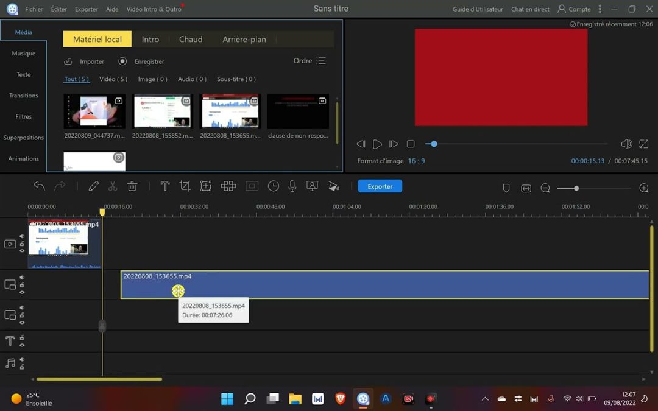Hide the PIP track holding the blue clip
Viewport: 658px width, 411px height.
(22, 292)
